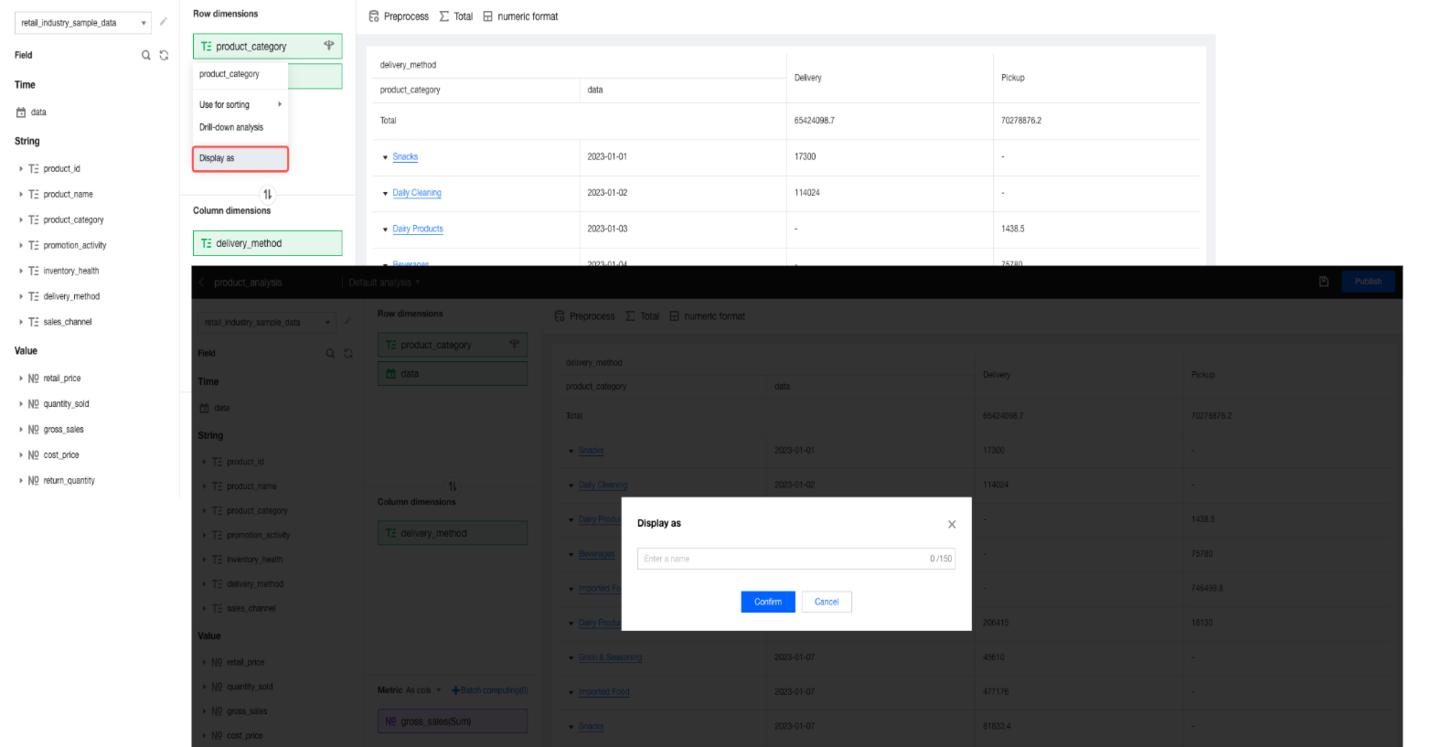1452x747 pixels.
Task: Expand promotion_activity field in upper String list
Action: pos(21,246)
